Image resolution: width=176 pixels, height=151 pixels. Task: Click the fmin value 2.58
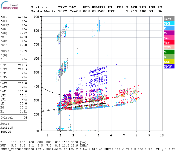(23, 45)
